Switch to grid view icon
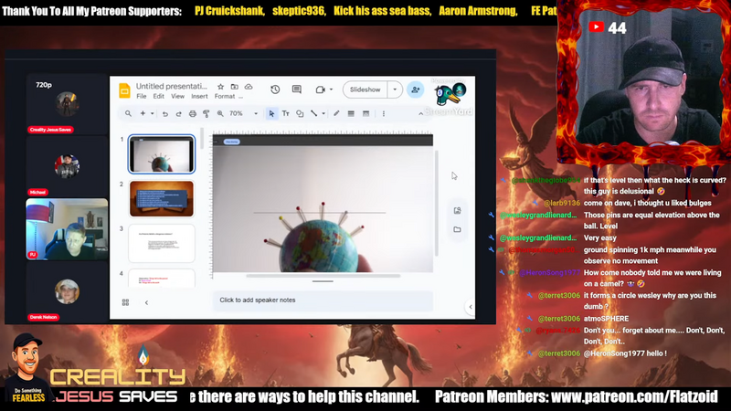Image resolution: width=731 pixels, height=411 pixels. pos(125,302)
